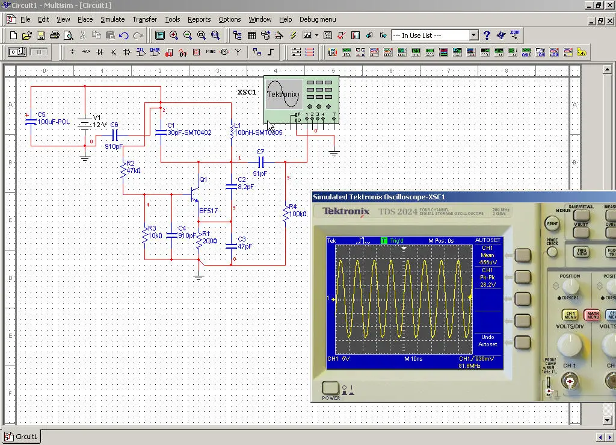616x445 pixels.
Task: Select the Circuit1 sheet tab
Action: coord(22,437)
